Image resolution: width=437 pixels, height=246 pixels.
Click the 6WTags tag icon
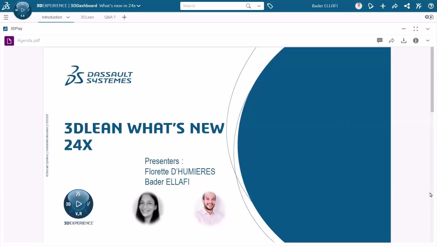click(x=270, y=6)
